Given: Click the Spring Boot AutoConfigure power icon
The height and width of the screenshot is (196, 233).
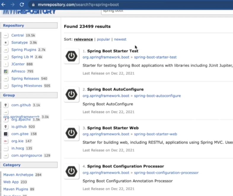Looking at the screenshot, I should point(71,94).
